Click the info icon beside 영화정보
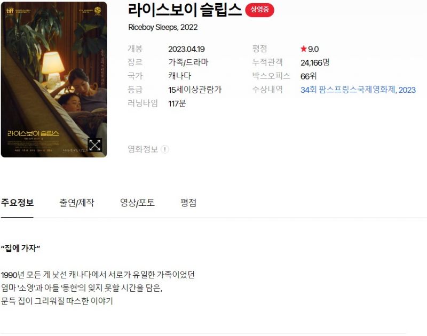The width and height of the screenshot is (427, 336). click(x=165, y=149)
